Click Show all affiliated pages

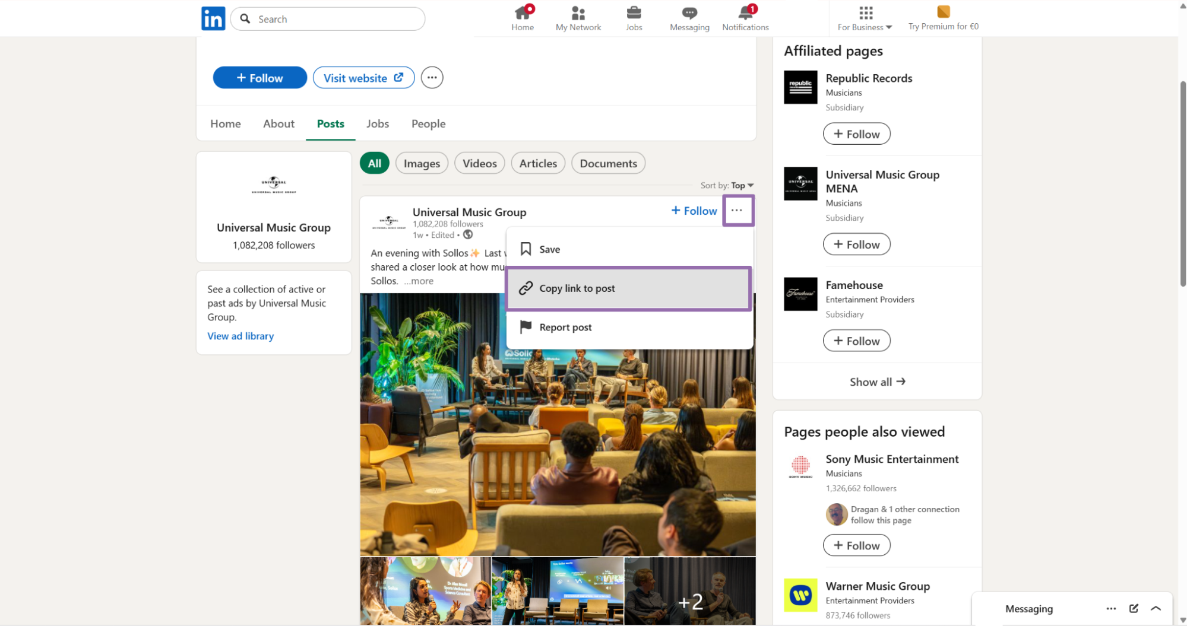click(x=877, y=382)
